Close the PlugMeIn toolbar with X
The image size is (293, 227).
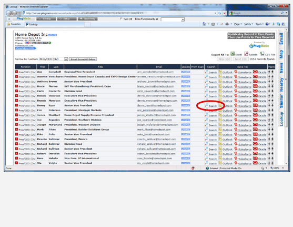click(9, 19)
